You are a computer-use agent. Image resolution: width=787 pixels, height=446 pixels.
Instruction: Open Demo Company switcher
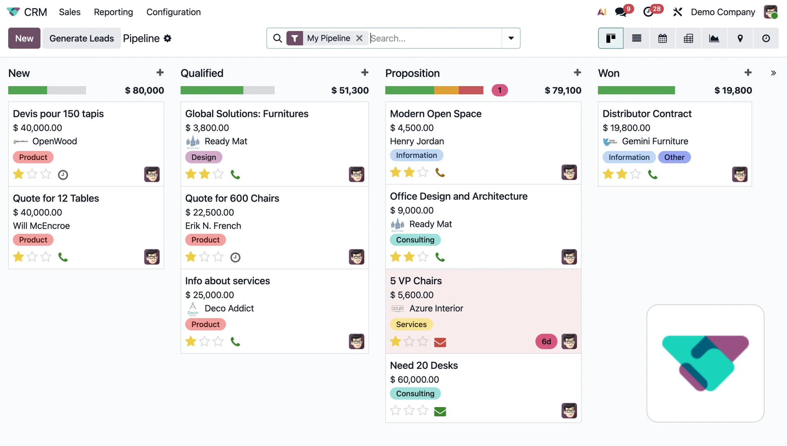click(x=723, y=12)
